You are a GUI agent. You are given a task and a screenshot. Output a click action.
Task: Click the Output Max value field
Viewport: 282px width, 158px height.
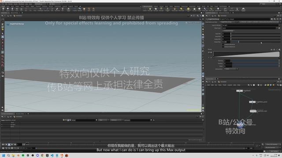226,42
